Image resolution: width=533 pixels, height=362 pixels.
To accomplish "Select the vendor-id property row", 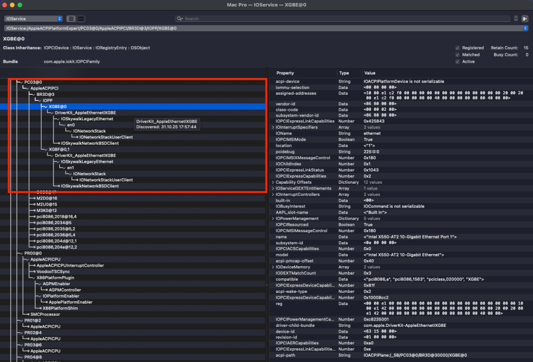I will click(x=401, y=104).
